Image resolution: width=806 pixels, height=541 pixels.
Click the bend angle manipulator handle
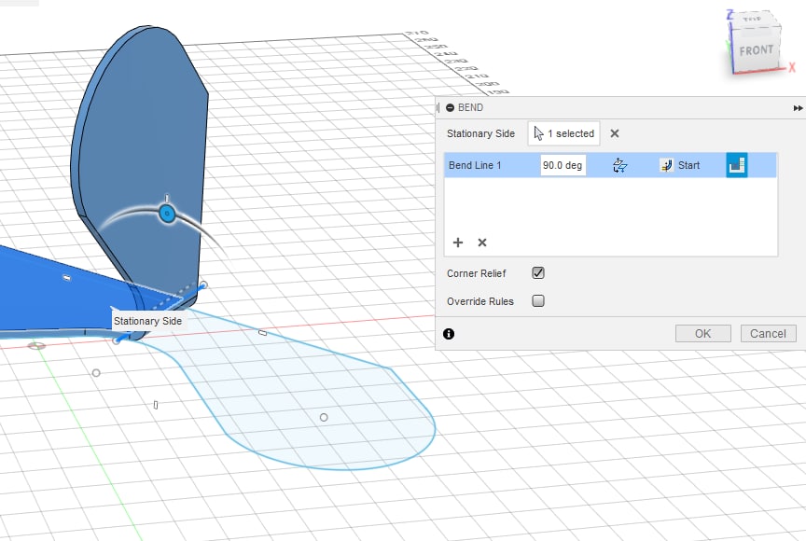(167, 214)
